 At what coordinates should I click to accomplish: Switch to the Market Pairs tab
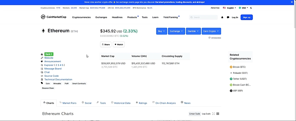68,103
